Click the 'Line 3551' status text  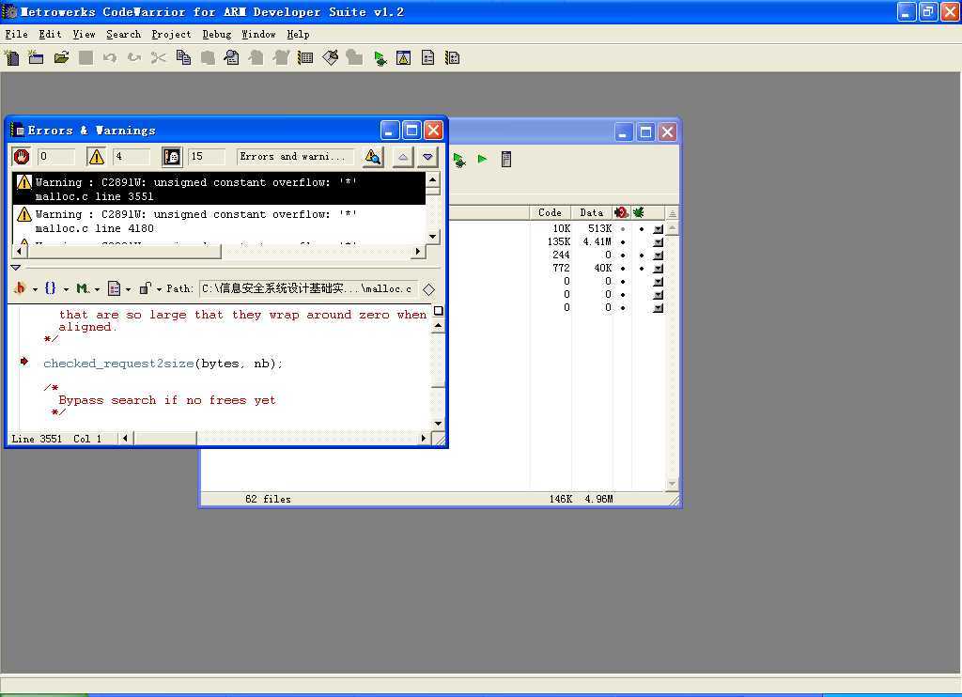click(37, 439)
